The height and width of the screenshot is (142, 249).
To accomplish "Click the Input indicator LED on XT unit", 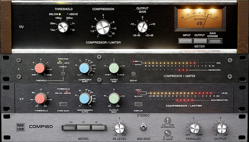I will (138, 92).
